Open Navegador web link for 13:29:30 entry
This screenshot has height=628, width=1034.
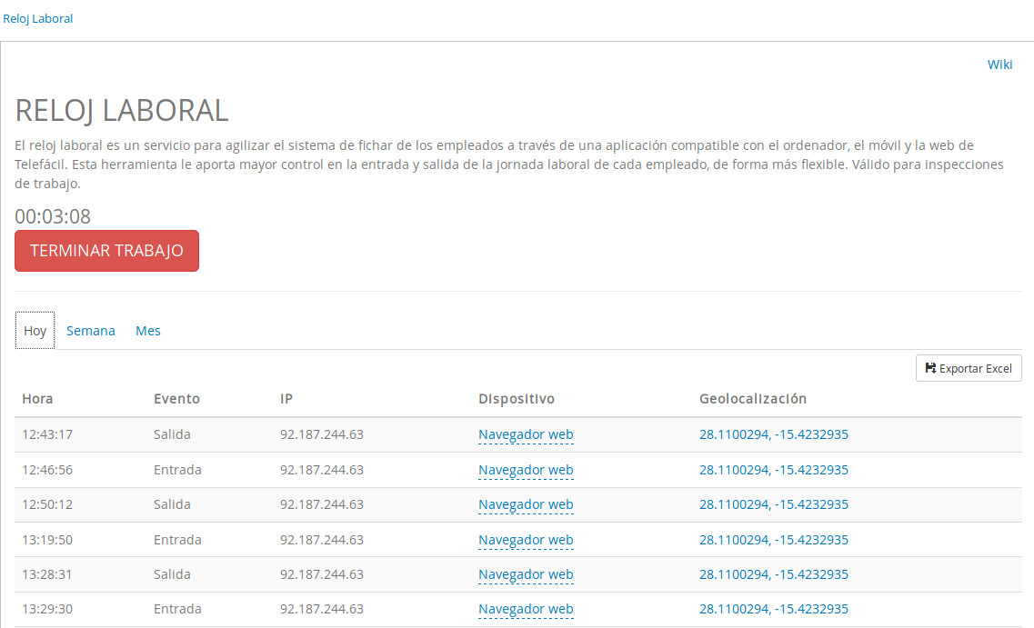tap(526, 609)
